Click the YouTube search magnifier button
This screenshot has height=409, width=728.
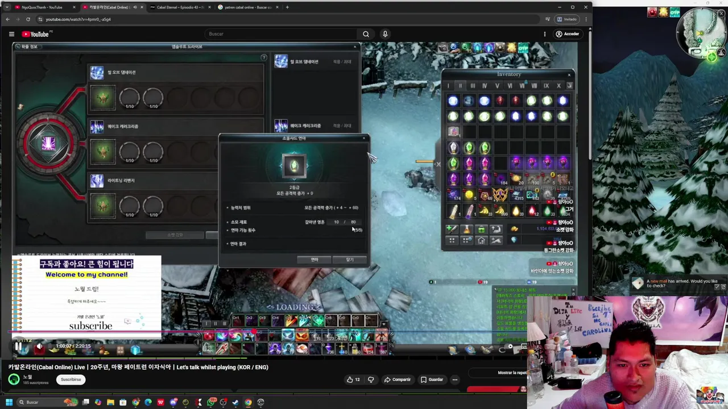tap(366, 34)
